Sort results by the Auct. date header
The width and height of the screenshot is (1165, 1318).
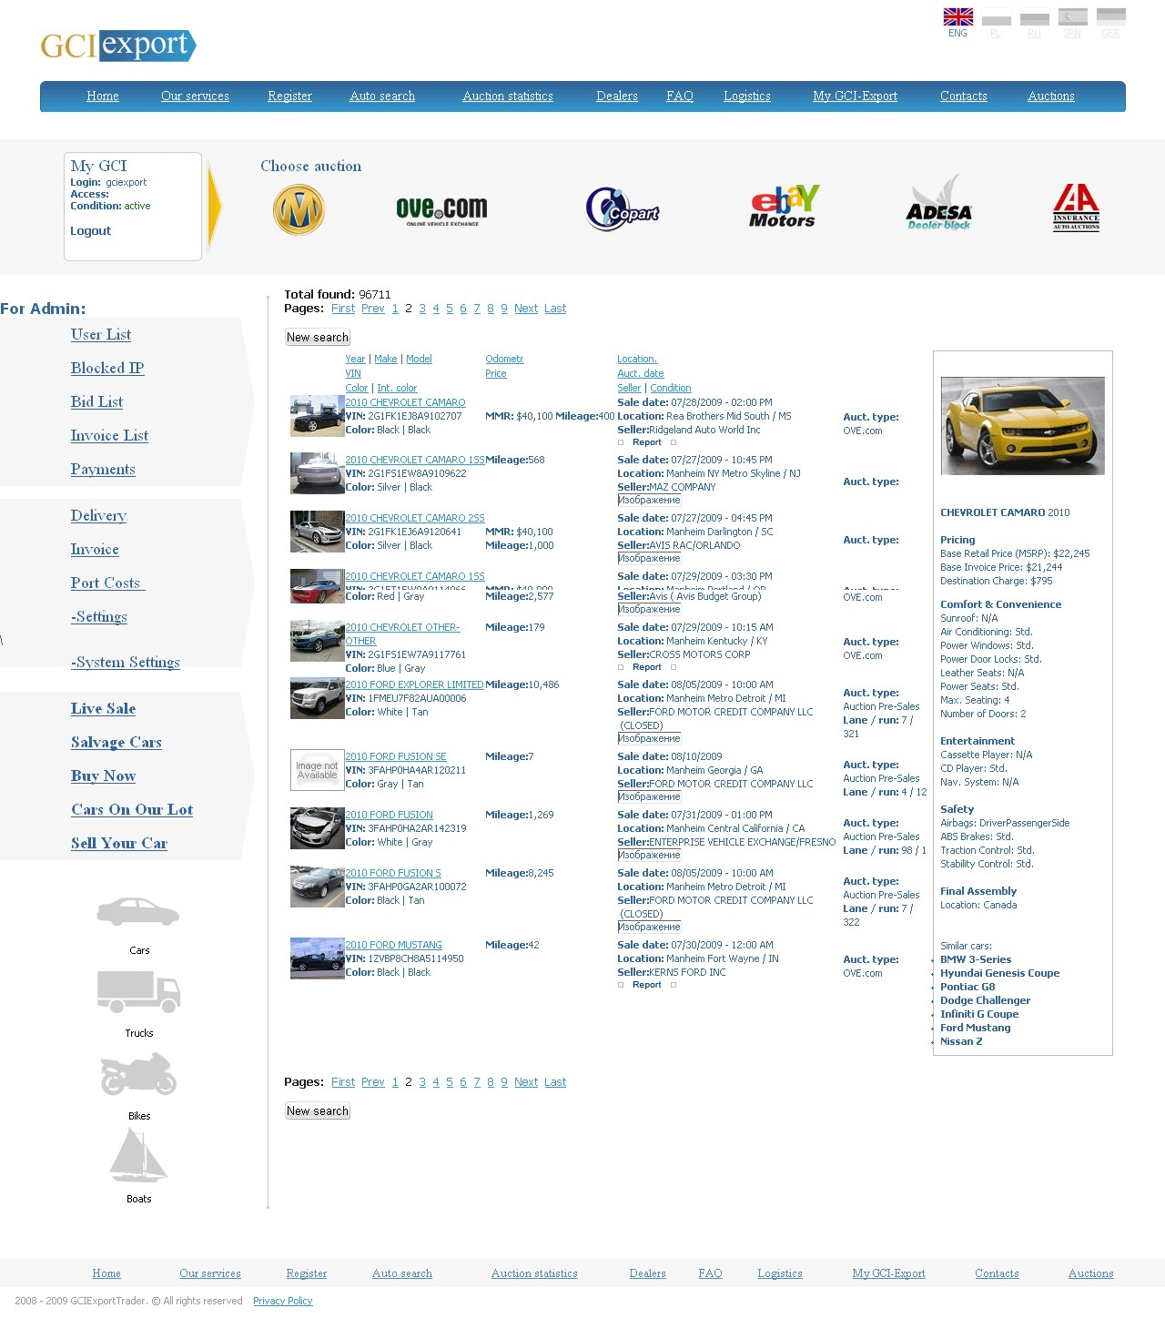click(641, 373)
